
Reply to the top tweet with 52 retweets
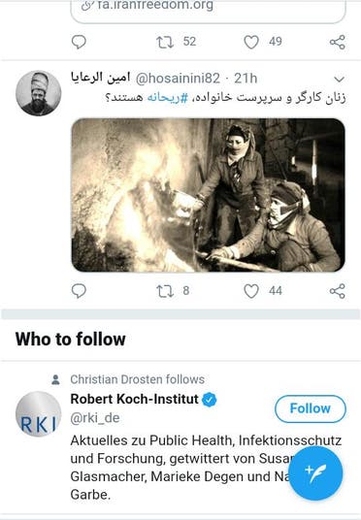[x=79, y=42]
